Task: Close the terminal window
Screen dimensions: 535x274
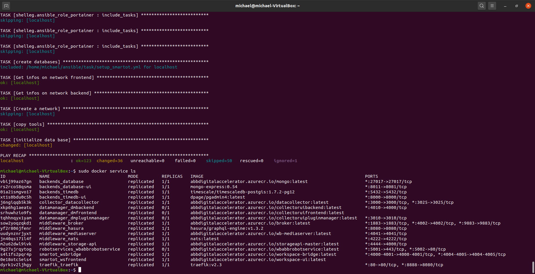Action: [x=528, y=6]
